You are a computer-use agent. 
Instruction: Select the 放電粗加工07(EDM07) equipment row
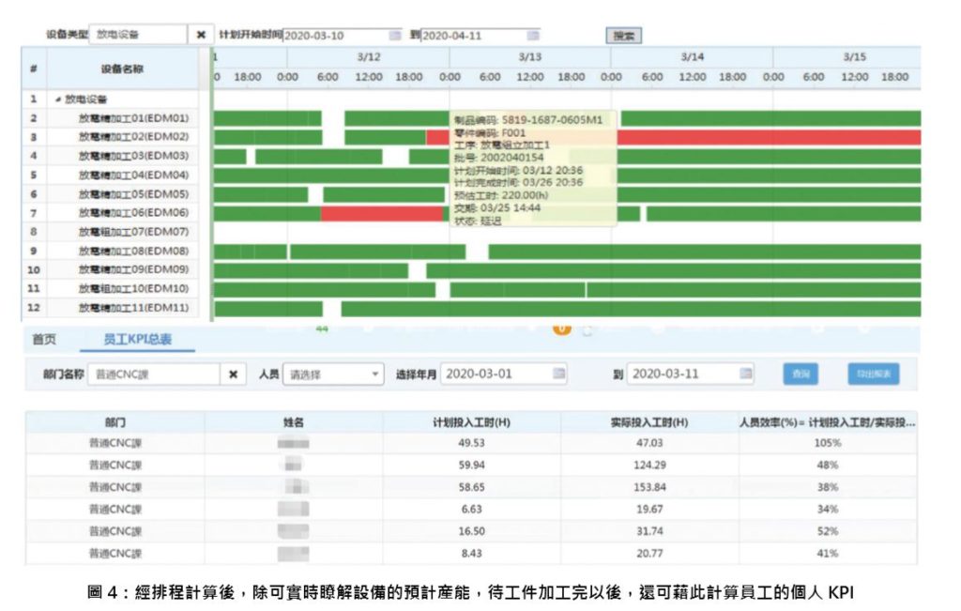coord(133,232)
